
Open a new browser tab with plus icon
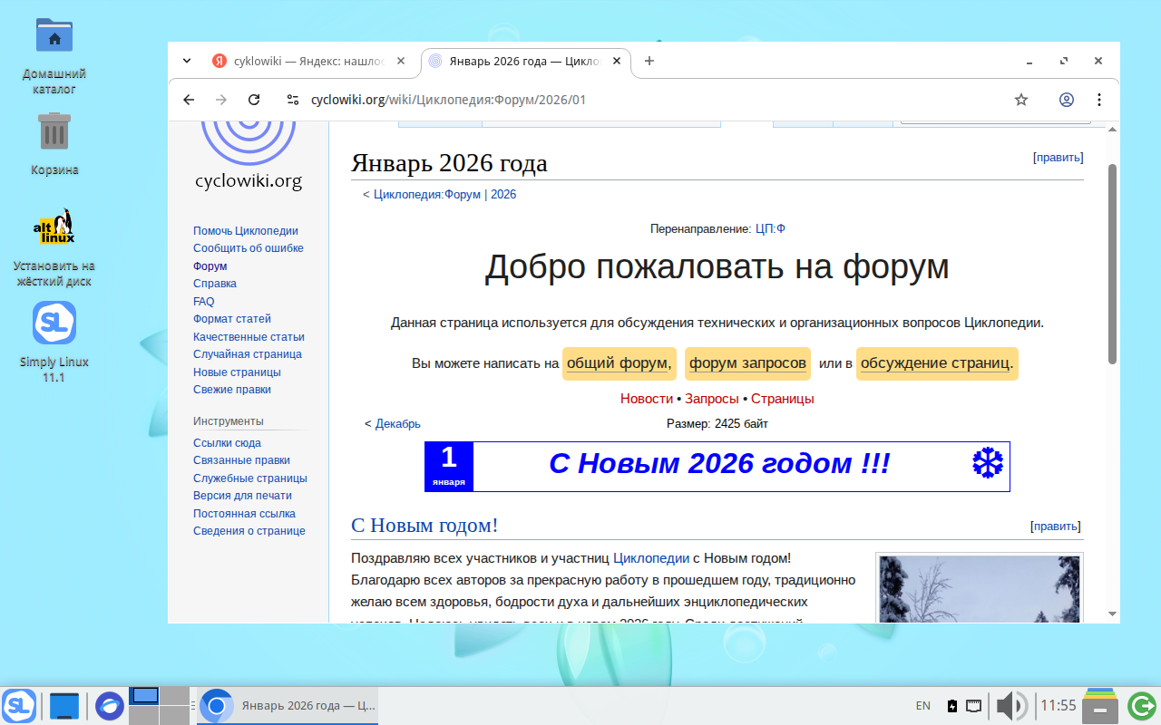[649, 61]
